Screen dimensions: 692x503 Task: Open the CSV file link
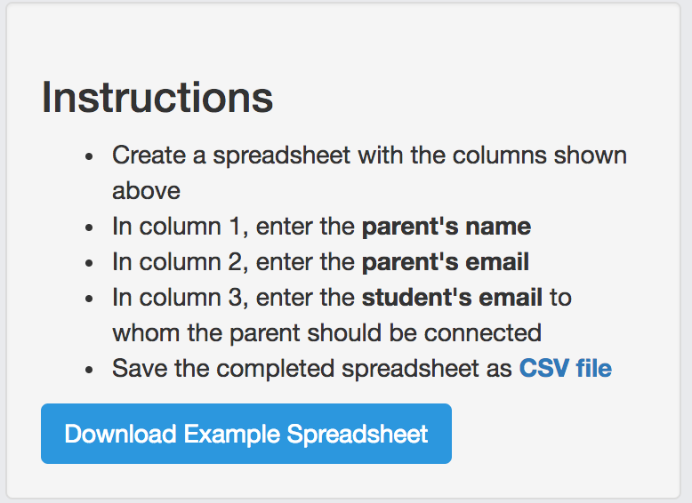point(565,368)
